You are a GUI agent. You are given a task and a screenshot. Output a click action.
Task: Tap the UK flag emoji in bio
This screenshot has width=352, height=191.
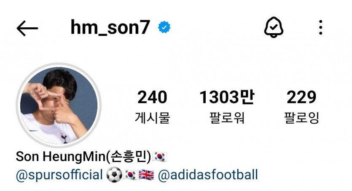pos(146,175)
